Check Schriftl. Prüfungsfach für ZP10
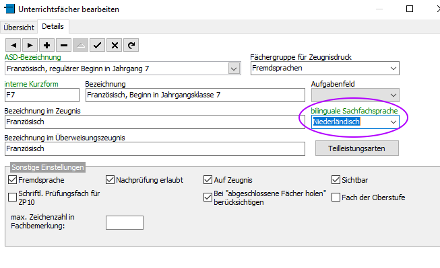Screen dimensions: 440x268 tap(12, 197)
